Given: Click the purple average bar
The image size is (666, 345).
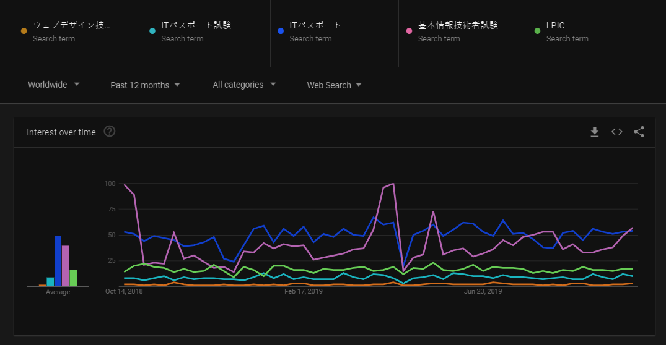Looking at the screenshot, I should [x=66, y=266].
